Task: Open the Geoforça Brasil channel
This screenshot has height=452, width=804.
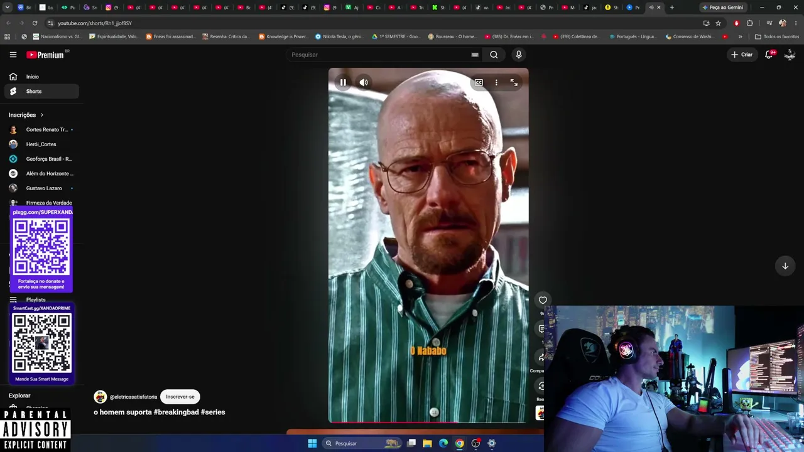Action: 41,159
